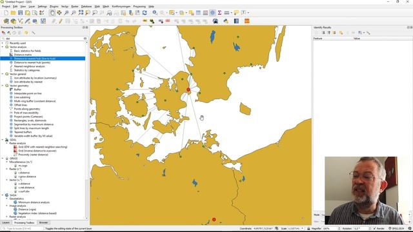Select the Zoom Out magnifier tool
Image resolution: width=413 pixels, height=232 pixels.
click(74, 13)
